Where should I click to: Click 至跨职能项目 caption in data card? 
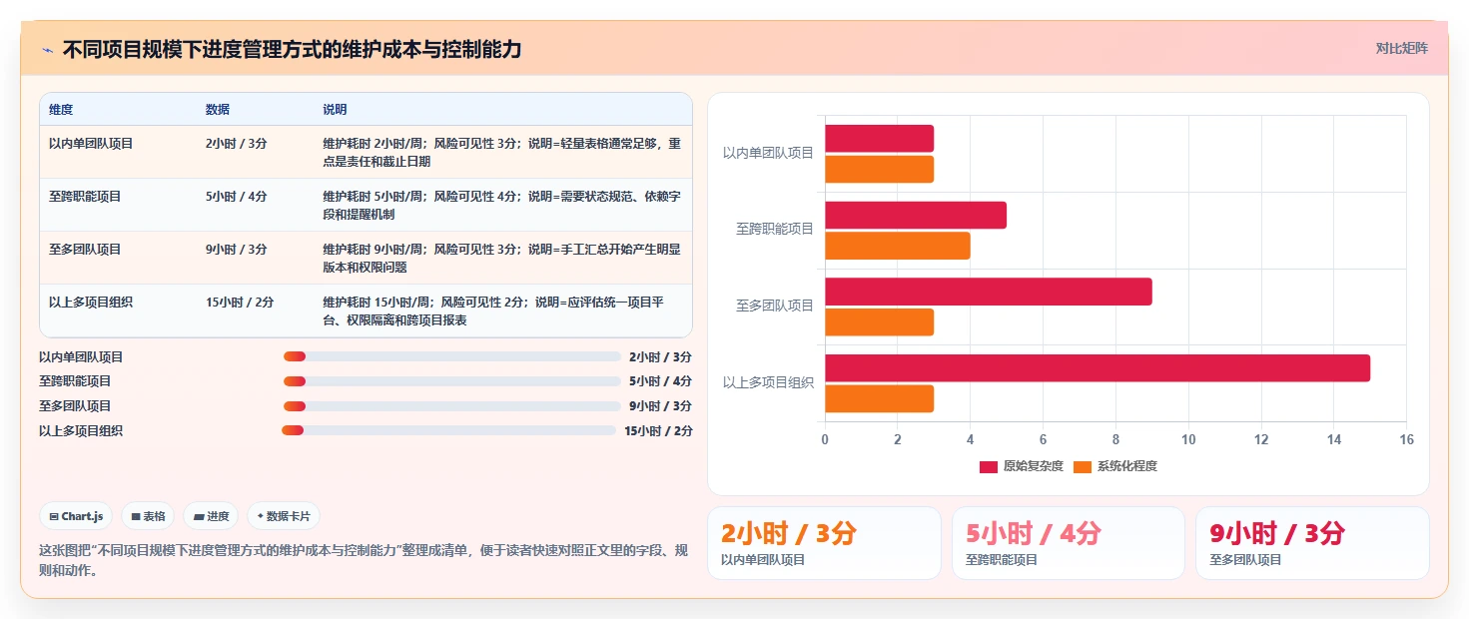coord(1002,560)
